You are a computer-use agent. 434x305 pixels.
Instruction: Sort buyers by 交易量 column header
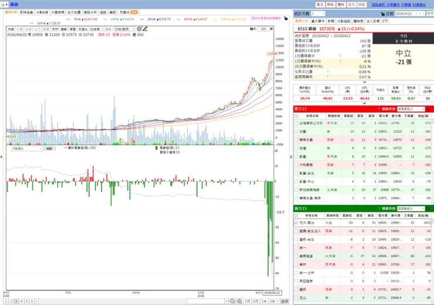pos(408,116)
